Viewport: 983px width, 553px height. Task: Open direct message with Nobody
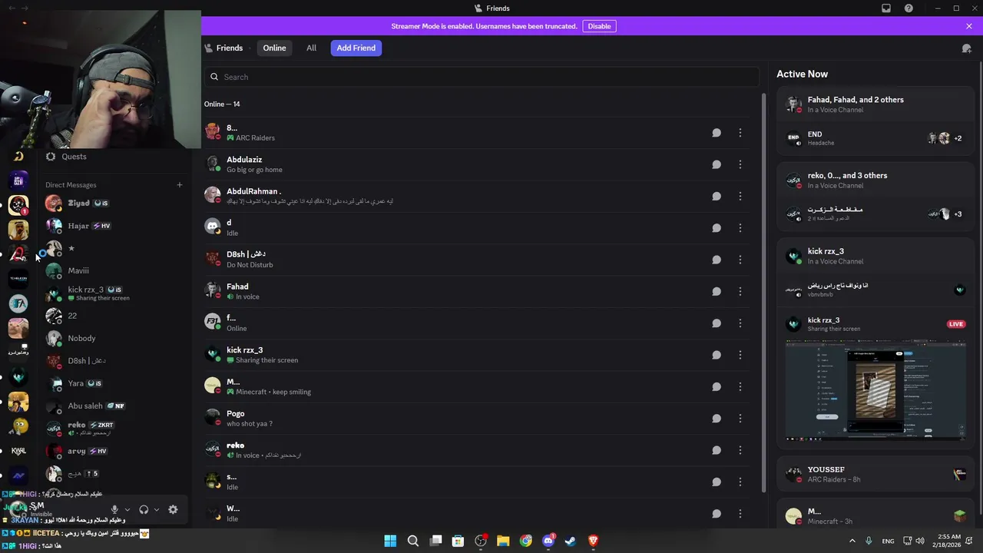(115, 338)
